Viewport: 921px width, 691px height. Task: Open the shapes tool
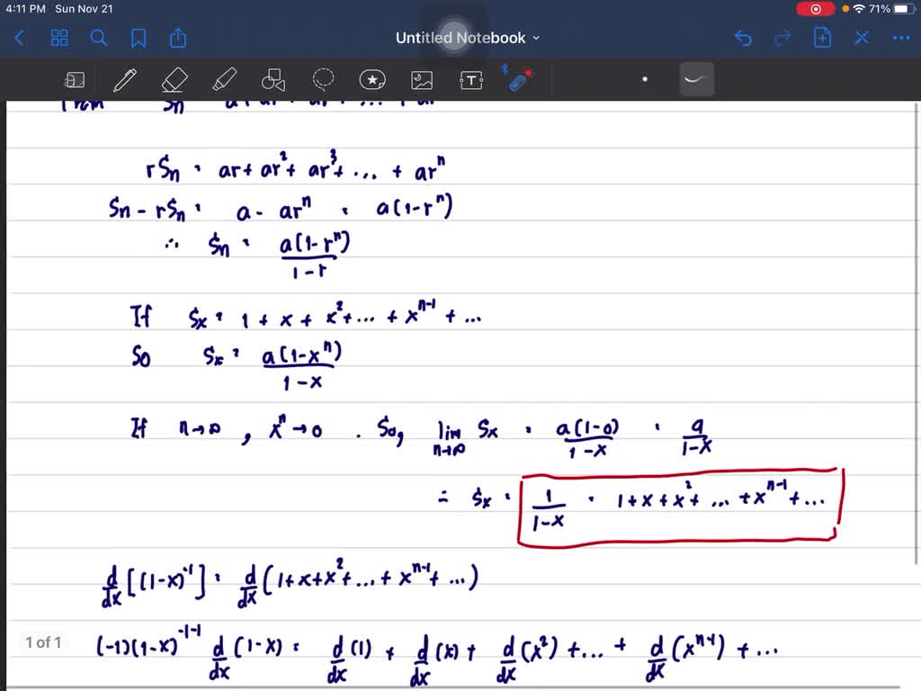coord(273,79)
